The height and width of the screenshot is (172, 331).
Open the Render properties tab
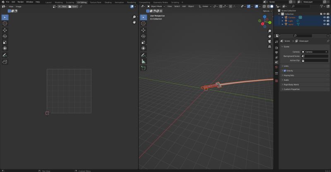[x=276, y=48]
